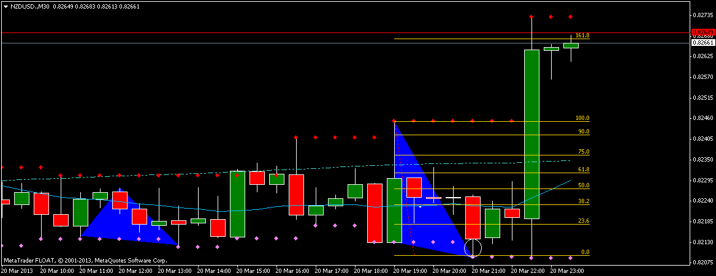The image size is (716, 276).
Task: Select the red 0.82689 price level tag
Action: [703, 32]
